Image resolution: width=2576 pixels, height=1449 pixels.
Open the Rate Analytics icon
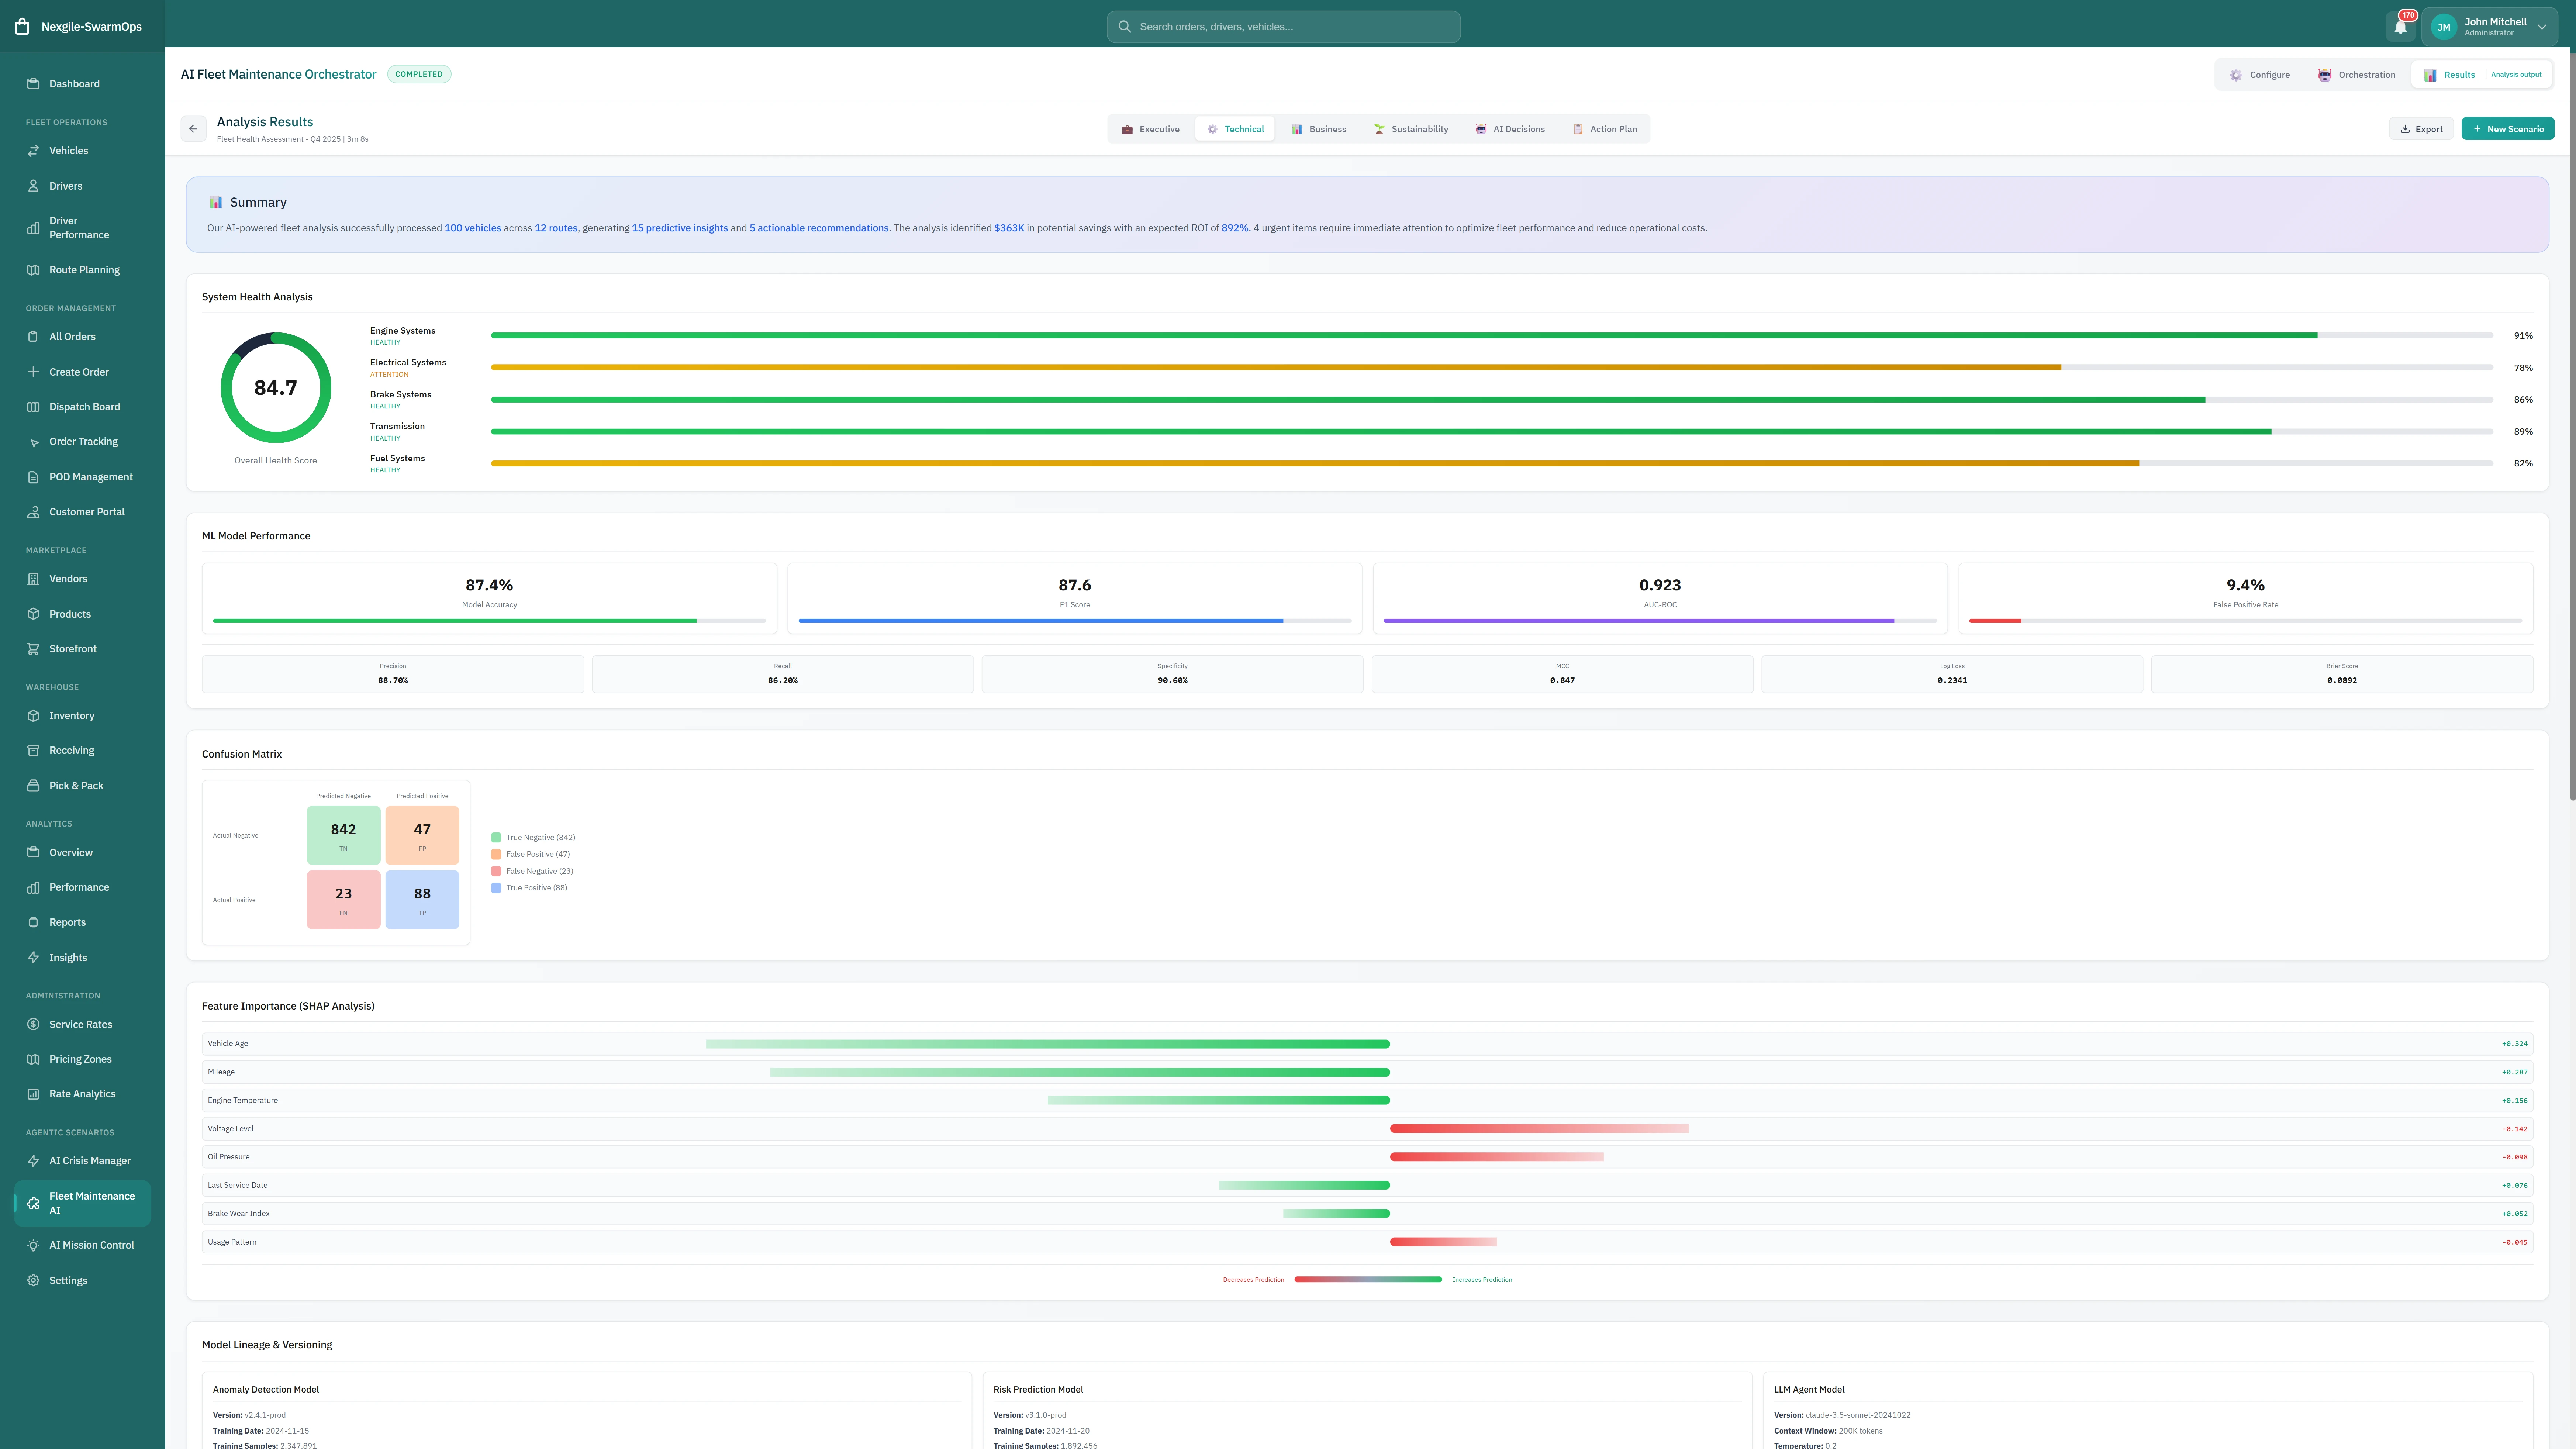click(33, 1093)
